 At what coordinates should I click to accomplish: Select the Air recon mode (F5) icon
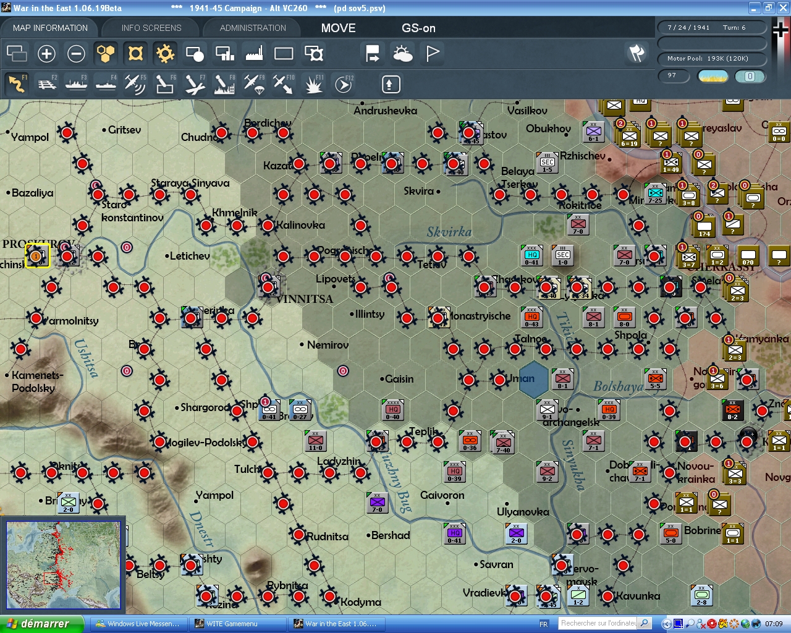(135, 84)
